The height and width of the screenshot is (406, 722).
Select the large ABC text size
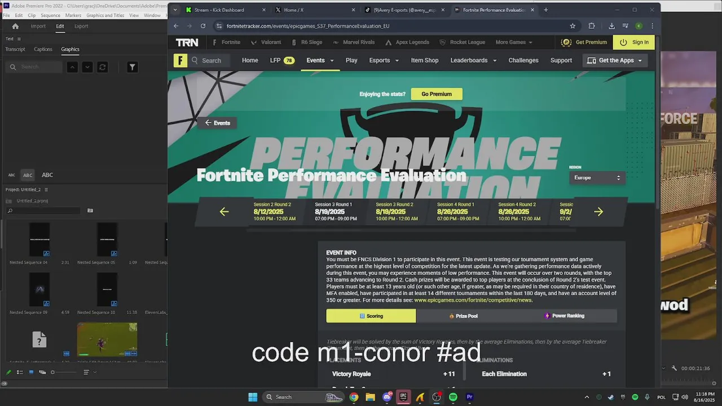point(47,175)
